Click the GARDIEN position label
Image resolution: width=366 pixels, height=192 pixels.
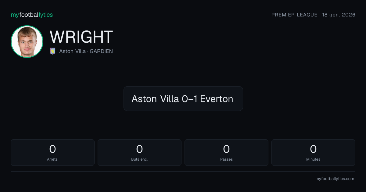point(101,51)
